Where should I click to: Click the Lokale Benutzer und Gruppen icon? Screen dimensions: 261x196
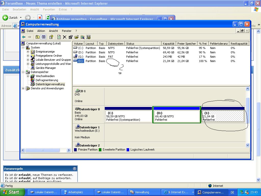pos(33,60)
